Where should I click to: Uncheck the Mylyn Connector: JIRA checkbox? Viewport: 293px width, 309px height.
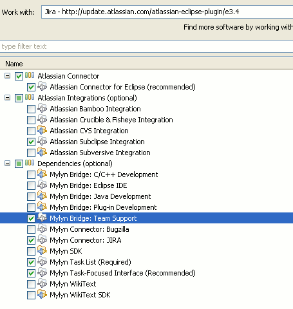point(31,240)
